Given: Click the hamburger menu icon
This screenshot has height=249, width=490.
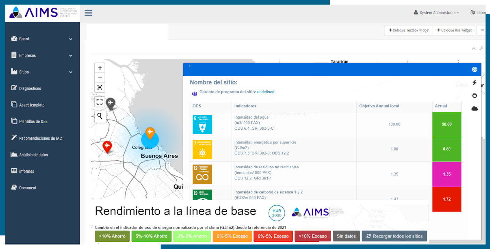Looking at the screenshot, I should (x=88, y=13).
